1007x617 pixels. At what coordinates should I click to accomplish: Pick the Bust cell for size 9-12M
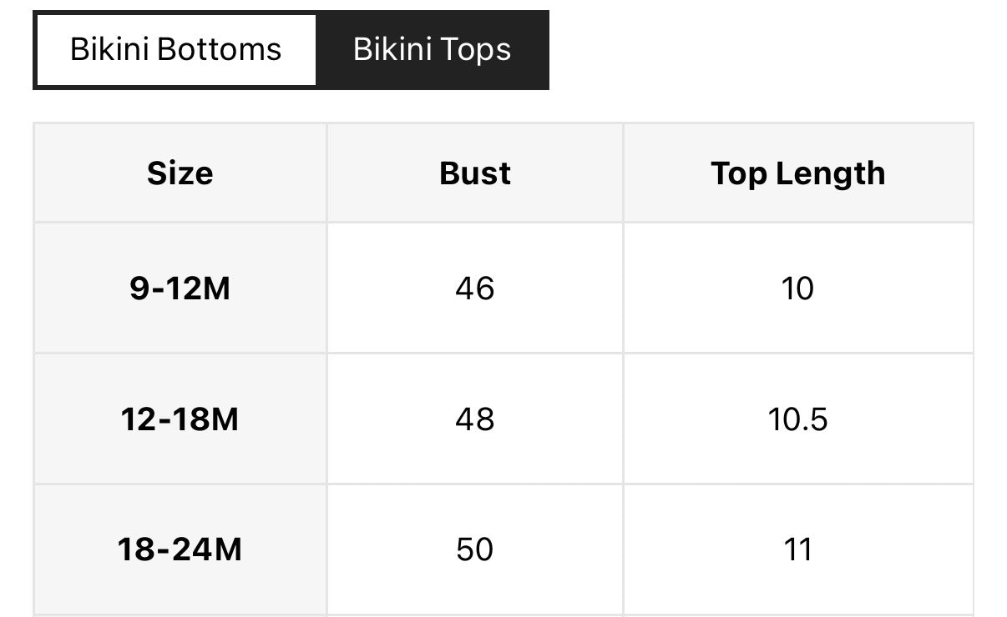pos(474,288)
